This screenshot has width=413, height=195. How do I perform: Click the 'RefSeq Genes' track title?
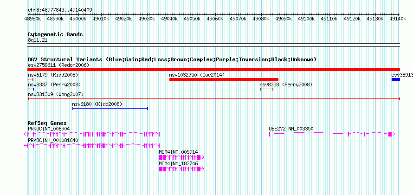[47, 123]
